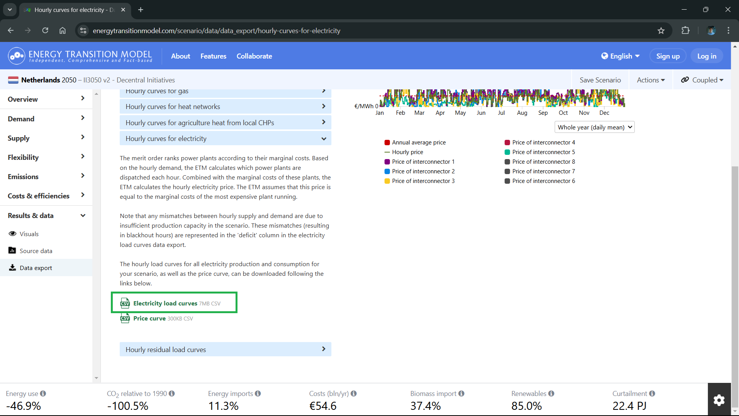
Task: Go to browser home page
Action: tap(62, 31)
